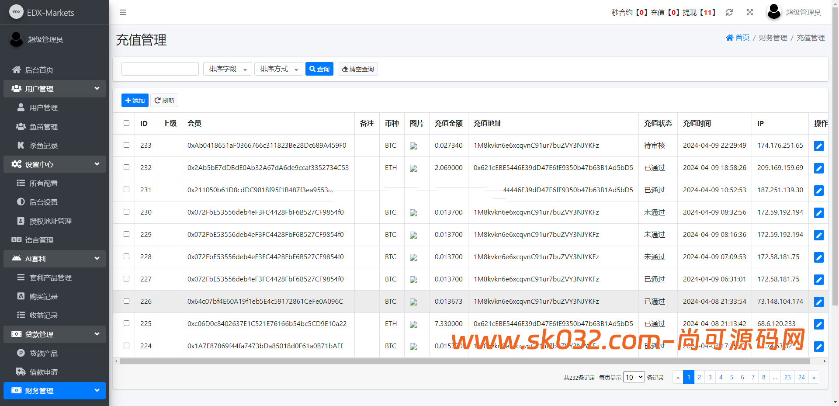Click the search text input field
Image resolution: width=839 pixels, height=406 pixels.
click(160, 69)
